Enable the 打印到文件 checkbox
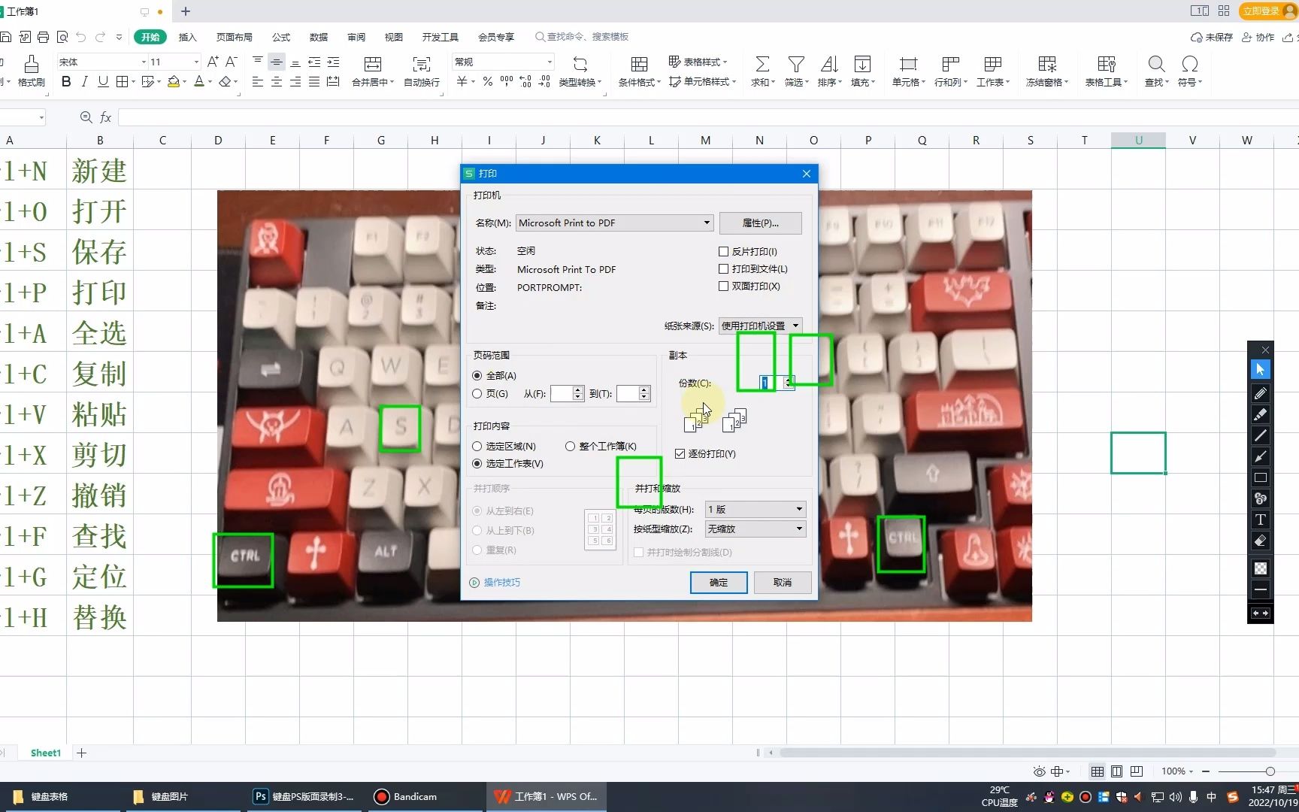The height and width of the screenshot is (812, 1299). (724, 269)
